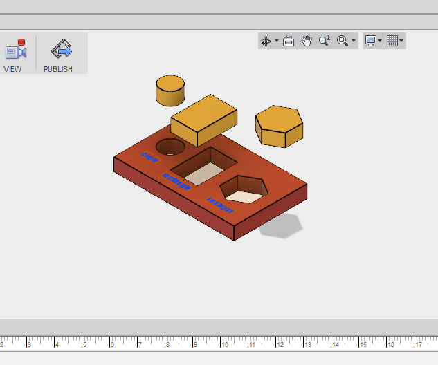Open the Orbit tool dropdown arrow

[277, 41]
